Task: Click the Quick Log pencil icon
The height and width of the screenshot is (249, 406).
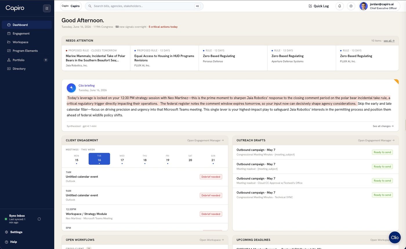Action: pyautogui.click(x=310, y=6)
